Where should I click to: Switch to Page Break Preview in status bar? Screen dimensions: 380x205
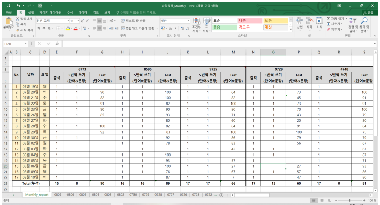330,200
